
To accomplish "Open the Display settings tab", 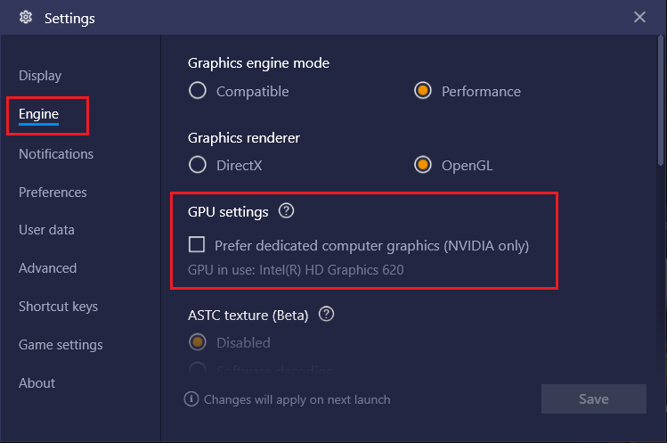I will point(40,76).
